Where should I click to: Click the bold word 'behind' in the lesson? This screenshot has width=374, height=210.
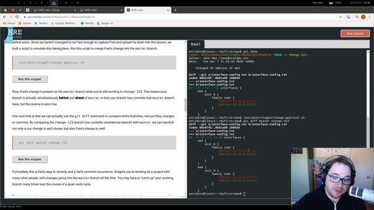coord(64,98)
